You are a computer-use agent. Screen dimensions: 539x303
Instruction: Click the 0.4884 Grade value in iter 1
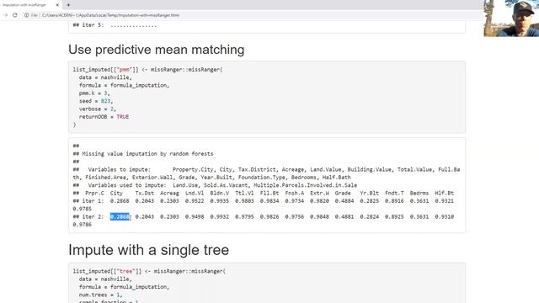click(344, 201)
